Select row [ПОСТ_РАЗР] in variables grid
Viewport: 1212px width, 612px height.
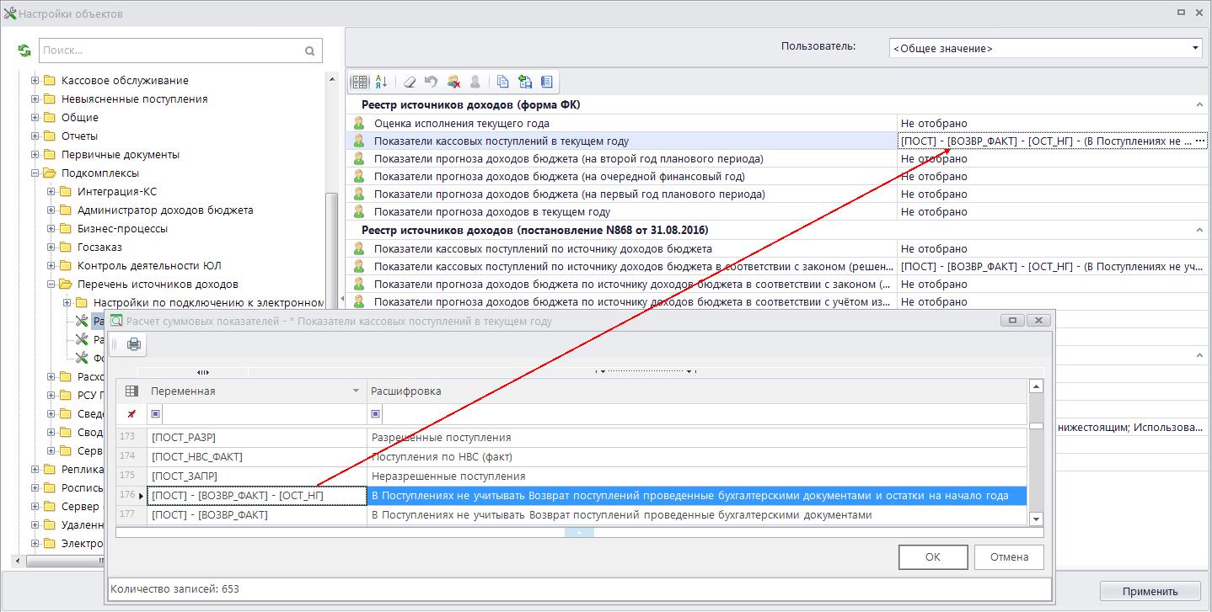(x=256, y=438)
